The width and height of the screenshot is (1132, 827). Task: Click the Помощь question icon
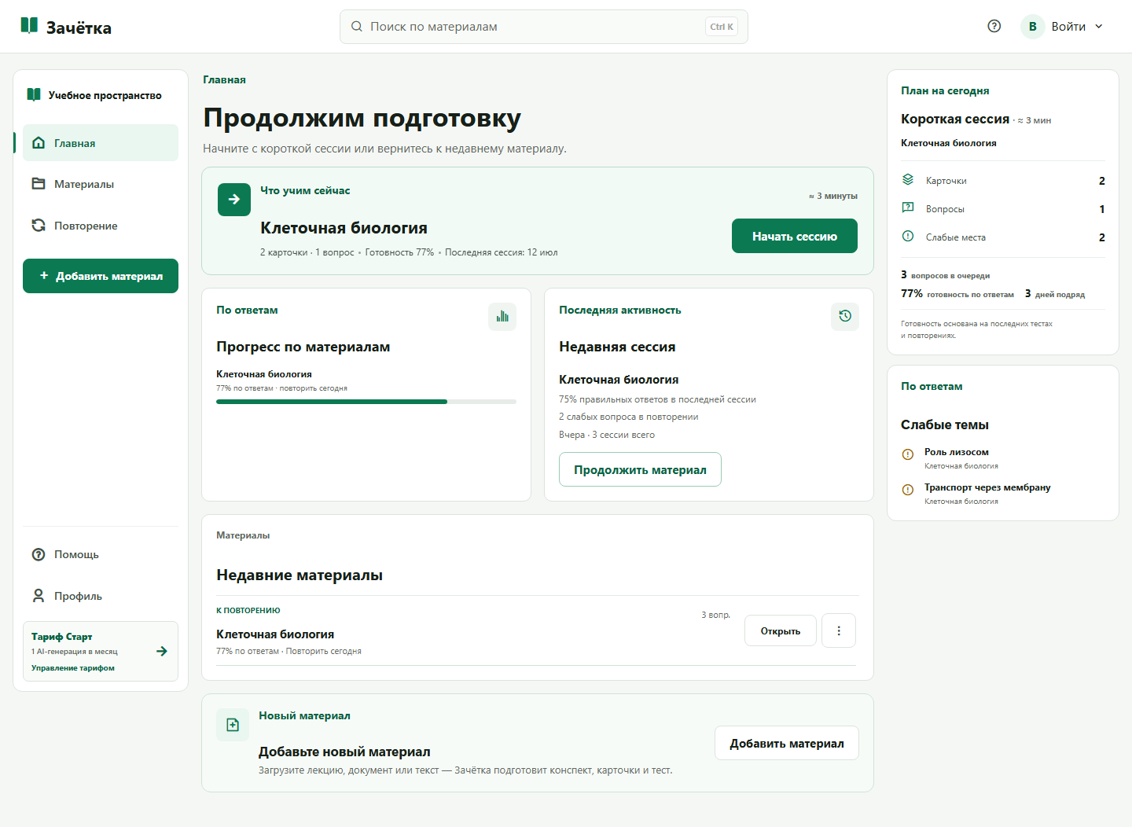pyautogui.click(x=39, y=554)
